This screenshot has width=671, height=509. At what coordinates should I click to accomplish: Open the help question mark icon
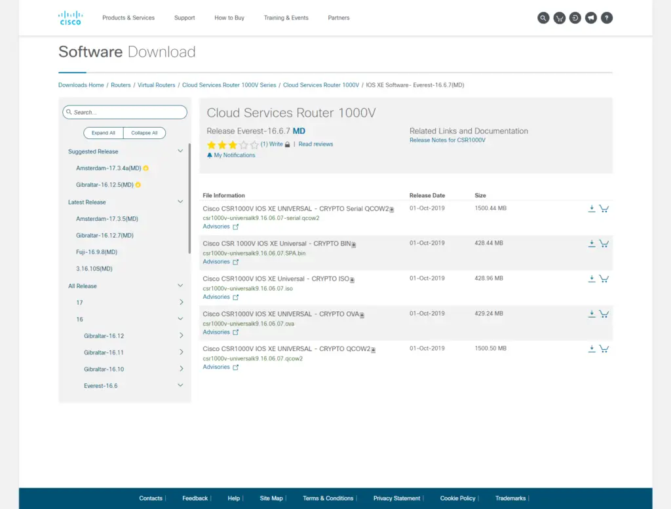click(606, 18)
